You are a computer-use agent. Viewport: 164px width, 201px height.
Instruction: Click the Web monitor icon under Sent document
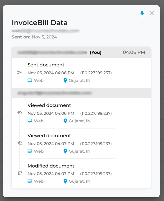(x=30, y=80)
